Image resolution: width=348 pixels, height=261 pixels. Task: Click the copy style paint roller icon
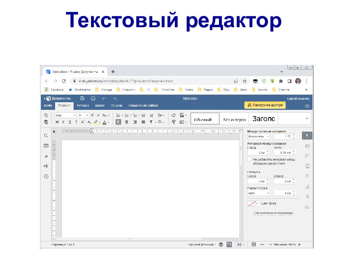(174, 122)
